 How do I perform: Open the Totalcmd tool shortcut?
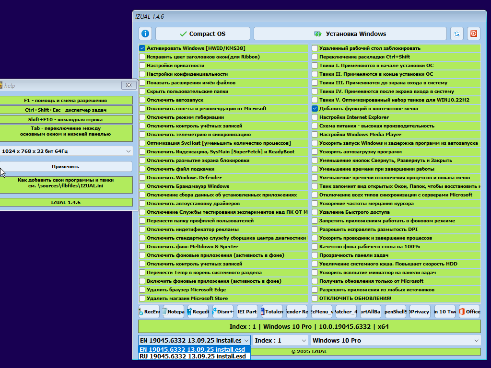click(273, 311)
